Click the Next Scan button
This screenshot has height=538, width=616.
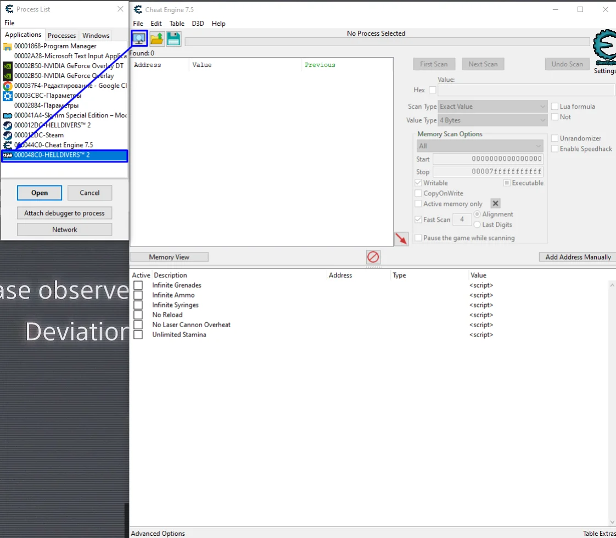pos(483,64)
